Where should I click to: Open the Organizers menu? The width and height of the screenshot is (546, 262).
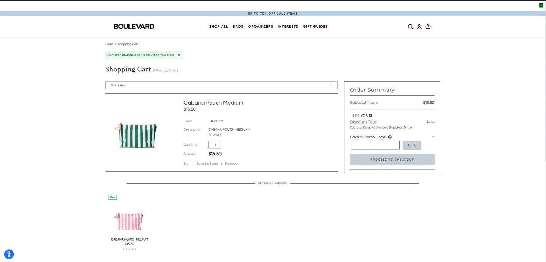[261, 27]
